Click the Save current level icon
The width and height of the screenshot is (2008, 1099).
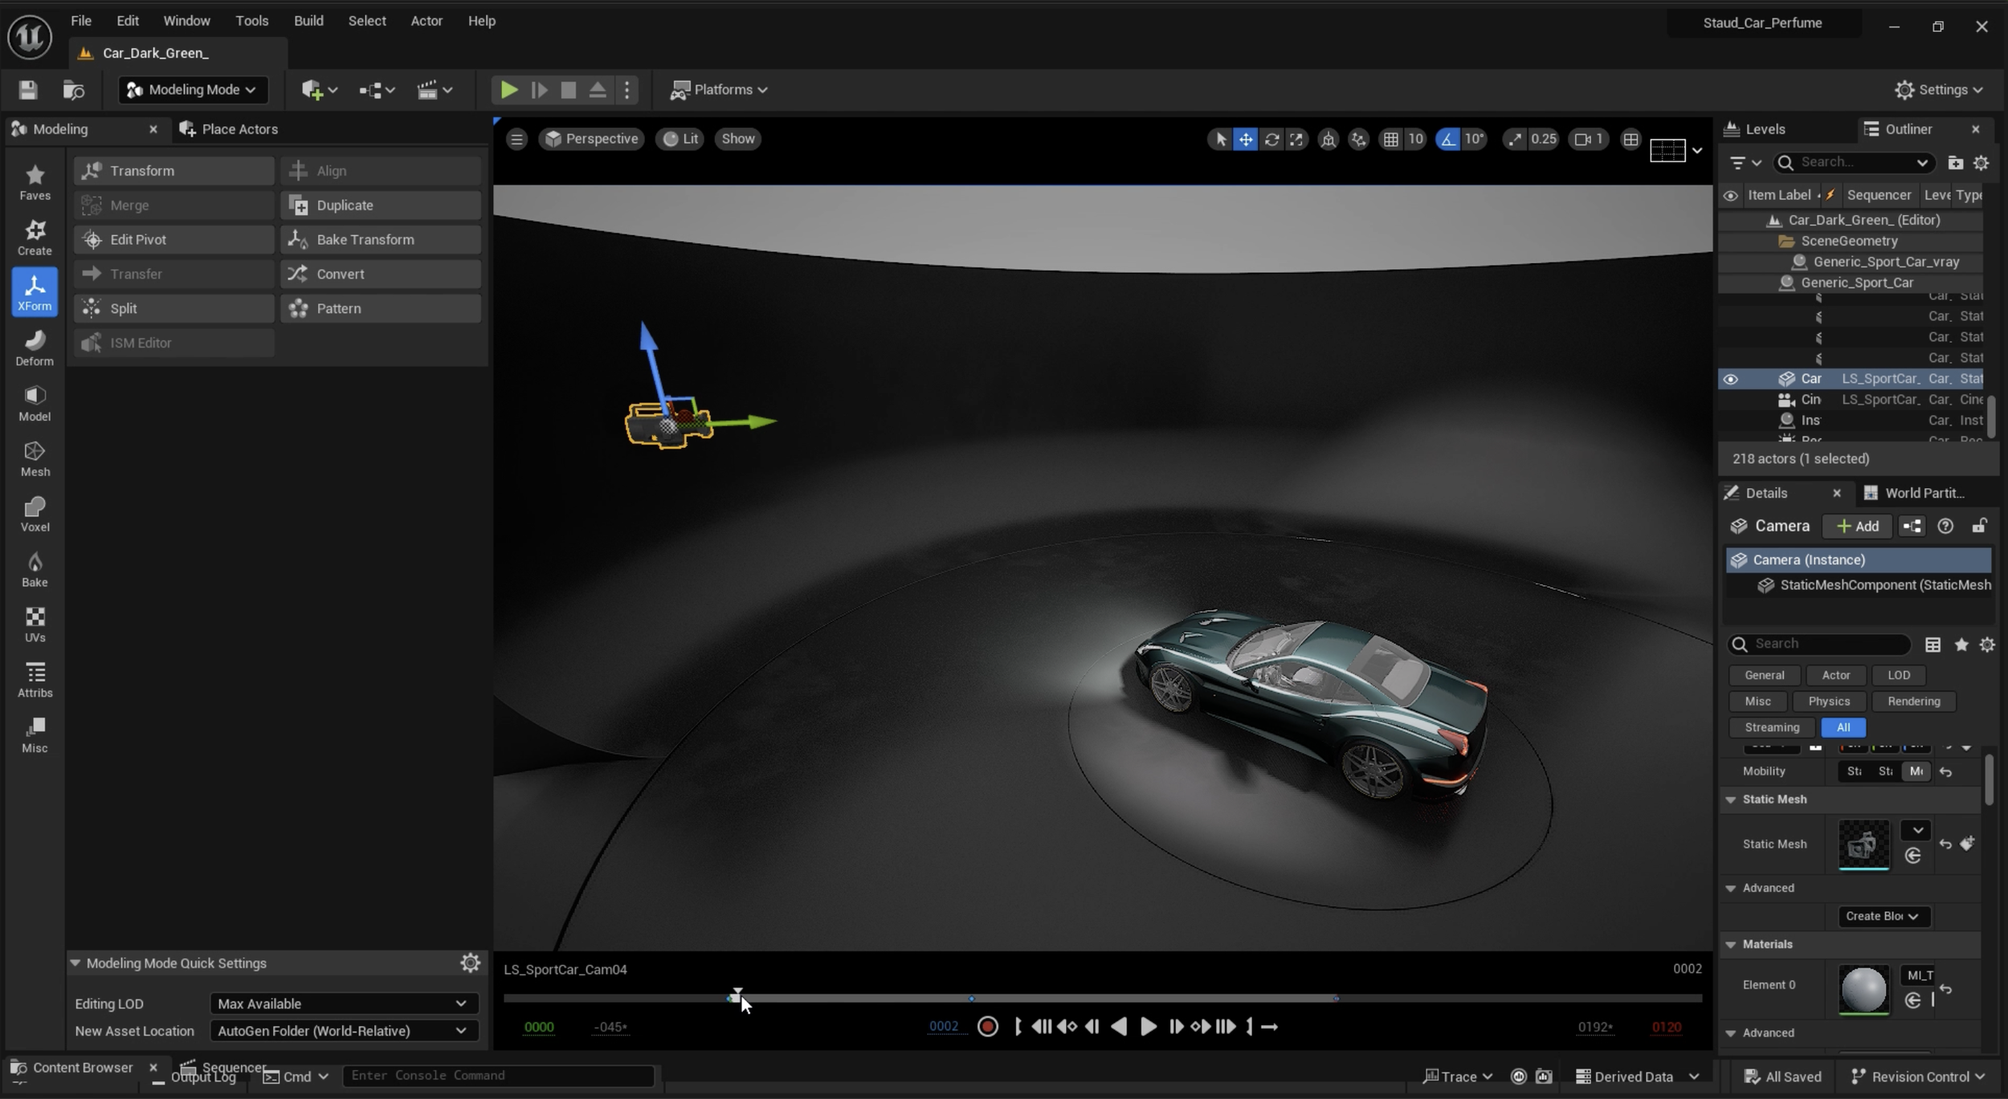click(28, 90)
